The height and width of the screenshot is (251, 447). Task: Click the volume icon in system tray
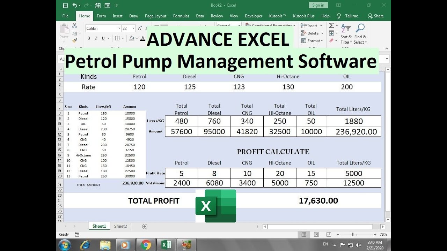358,245
